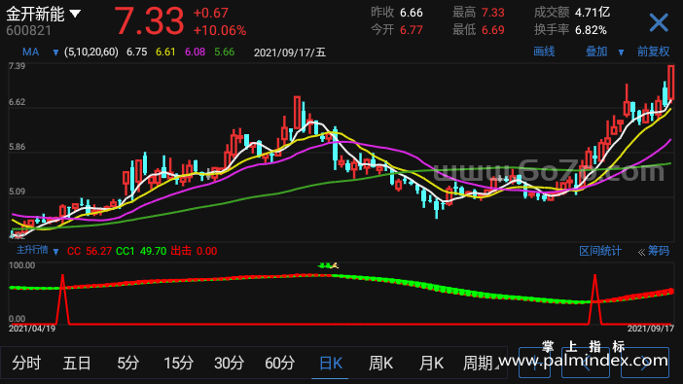The image size is (683, 384).
Task: Go to previous stock with left arrow
Action: pyautogui.click(x=586, y=363)
